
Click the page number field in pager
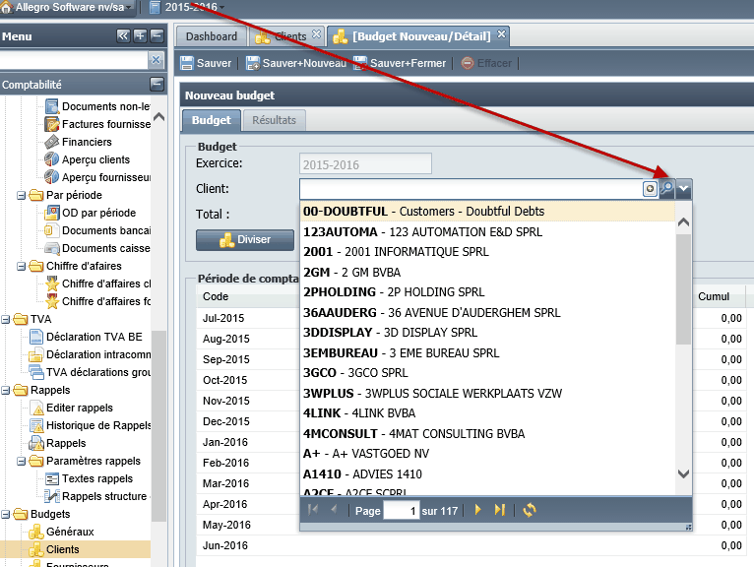402,510
